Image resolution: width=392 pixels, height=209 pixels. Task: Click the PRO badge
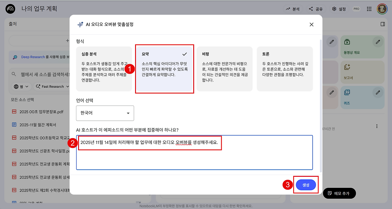point(356,9)
